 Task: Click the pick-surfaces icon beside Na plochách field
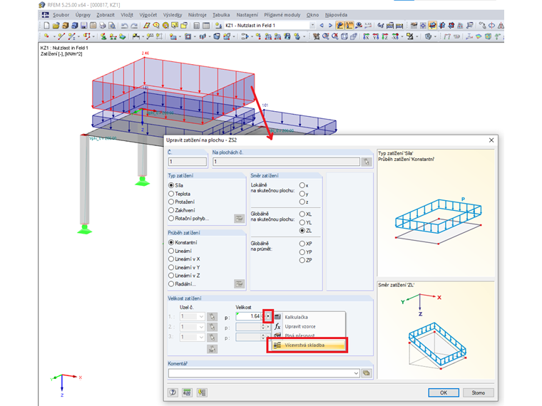[x=367, y=162]
